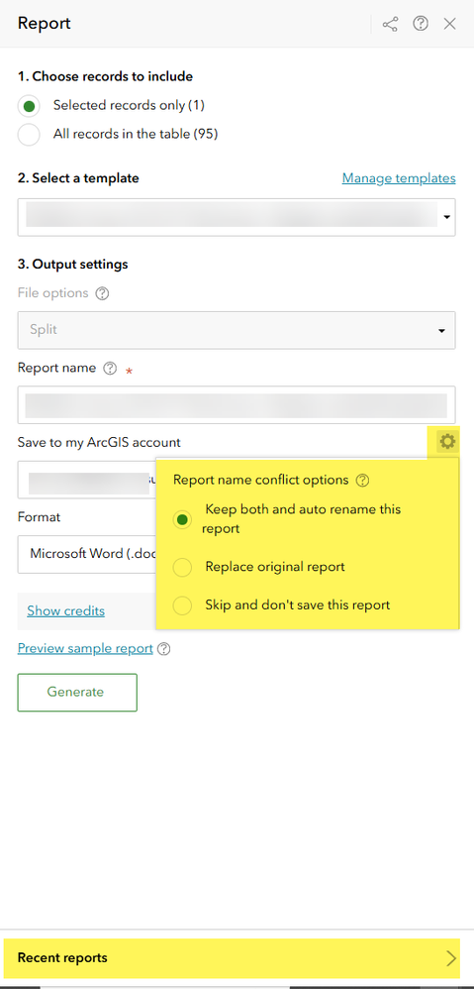Click the help icon beside File options
The height and width of the screenshot is (989, 474).
click(102, 293)
